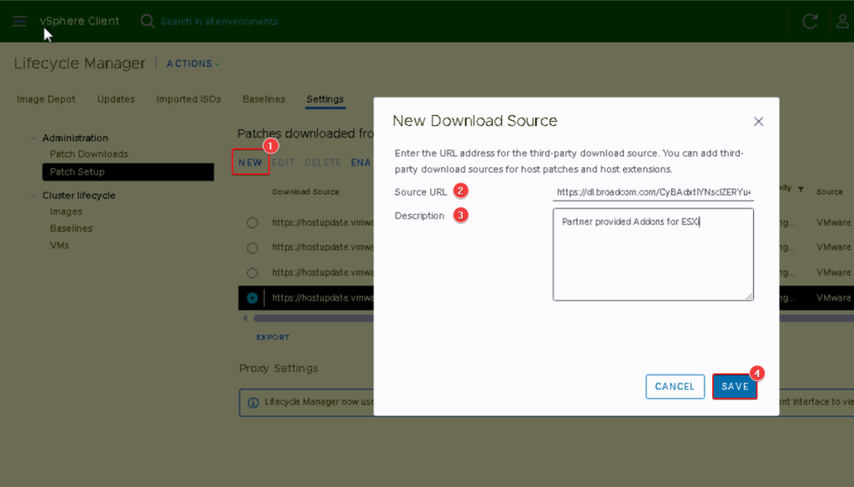
Task: Click the filter icon in table header
Action: [x=801, y=190]
